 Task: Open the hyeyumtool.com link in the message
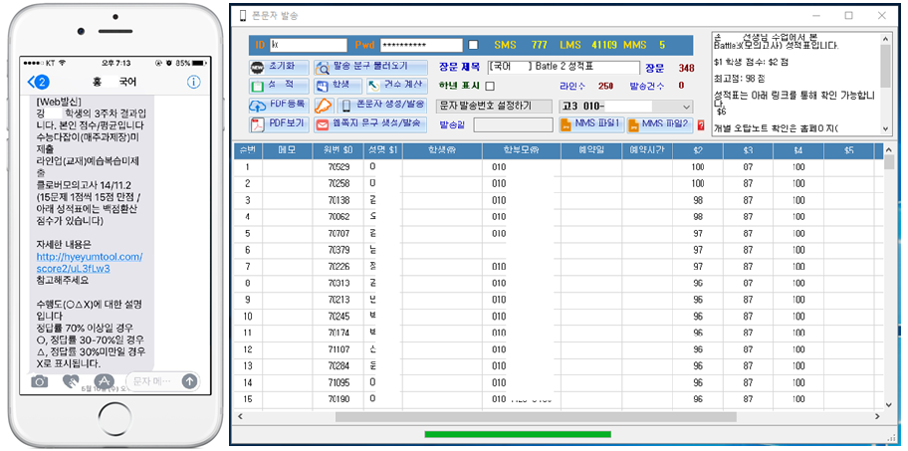point(90,263)
